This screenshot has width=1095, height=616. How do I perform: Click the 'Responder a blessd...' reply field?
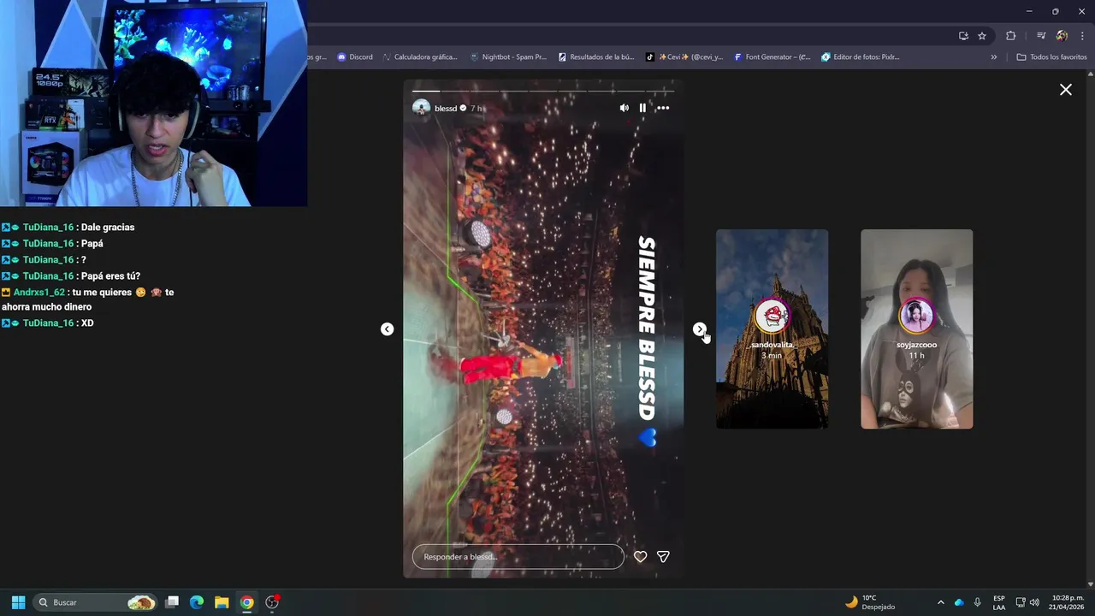(x=518, y=557)
